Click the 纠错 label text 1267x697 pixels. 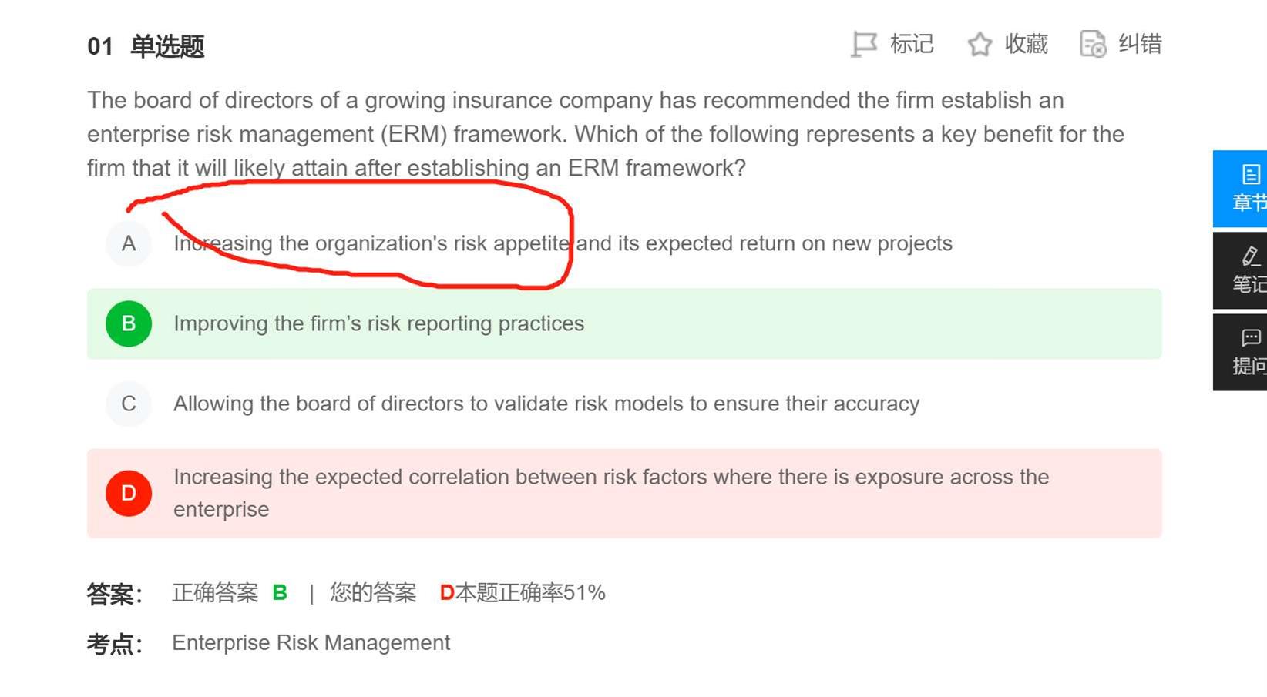[1140, 44]
